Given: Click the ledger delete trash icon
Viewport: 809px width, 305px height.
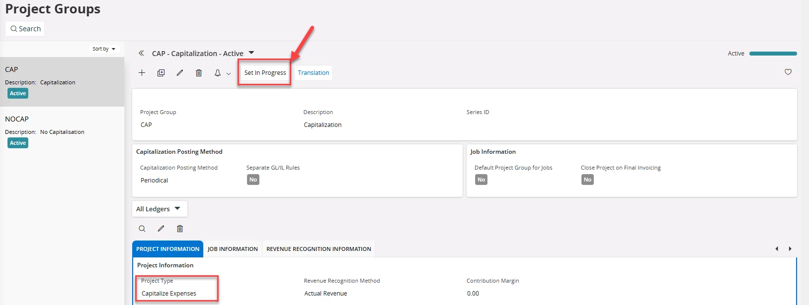Looking at the screenshot, I should coord(180,229).
